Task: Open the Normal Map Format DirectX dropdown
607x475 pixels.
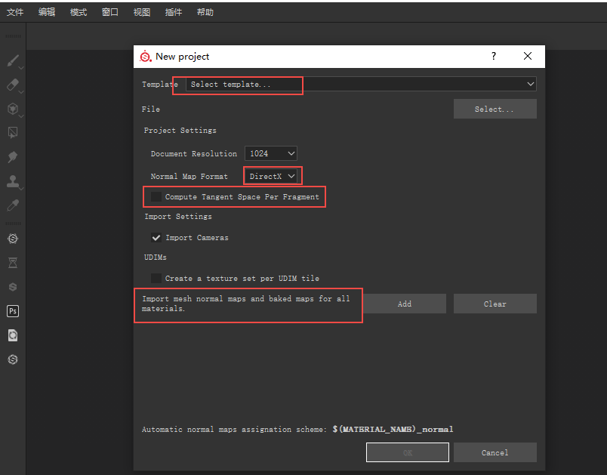Action: (x=270, y=176)
